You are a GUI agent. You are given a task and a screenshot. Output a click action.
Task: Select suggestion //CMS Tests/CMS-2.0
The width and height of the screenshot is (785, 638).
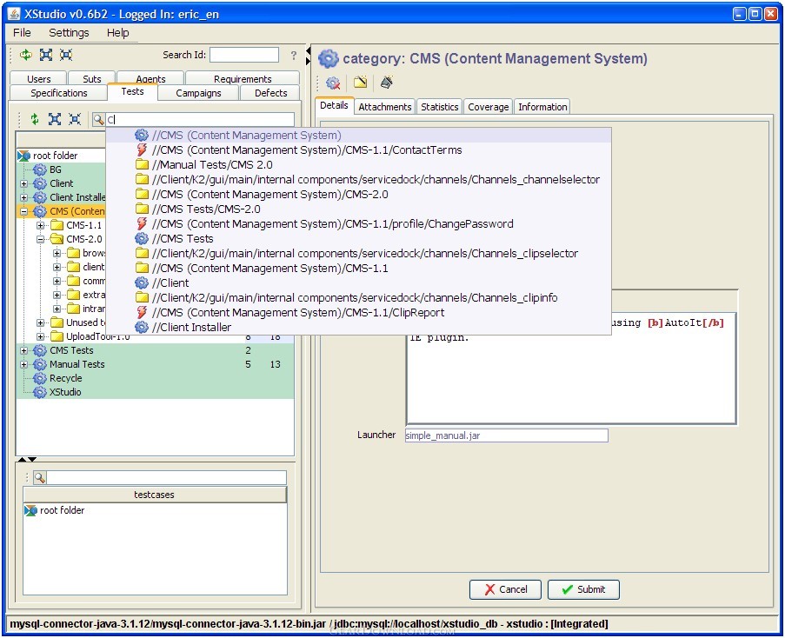pos(358,209)
